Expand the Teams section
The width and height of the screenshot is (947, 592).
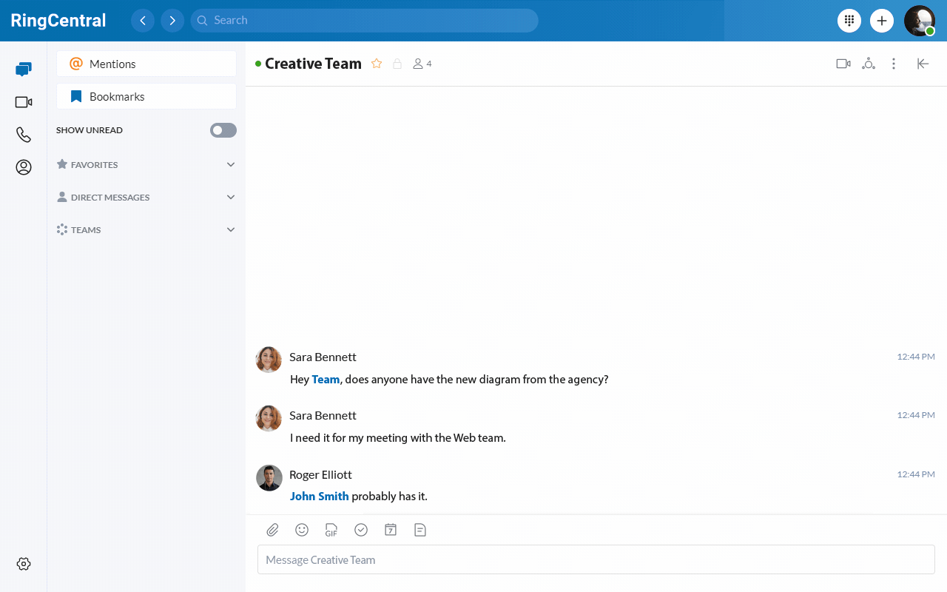[x=230, y=230]
